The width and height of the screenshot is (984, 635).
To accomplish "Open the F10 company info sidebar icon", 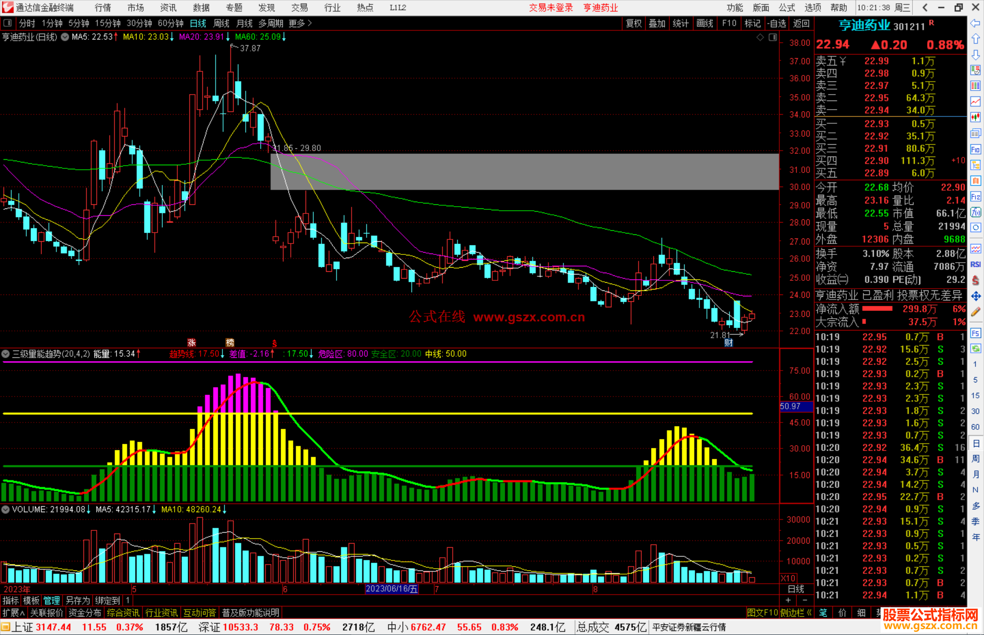I will point(975,149).
